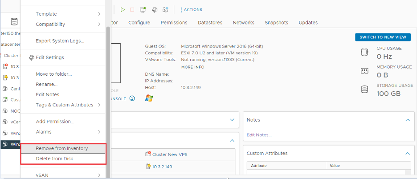Click the Take Snapshot toolbar icon
The height and width of the screenshot is (179, 417).
tap(165, 9)
